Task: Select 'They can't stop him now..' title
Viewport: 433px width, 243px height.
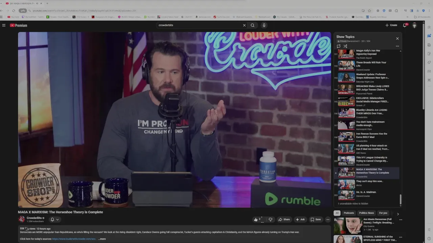Action: pos(369,181)
